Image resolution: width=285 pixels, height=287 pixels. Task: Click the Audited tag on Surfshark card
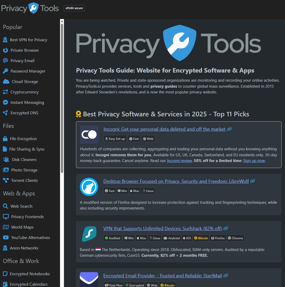[112, 238]
